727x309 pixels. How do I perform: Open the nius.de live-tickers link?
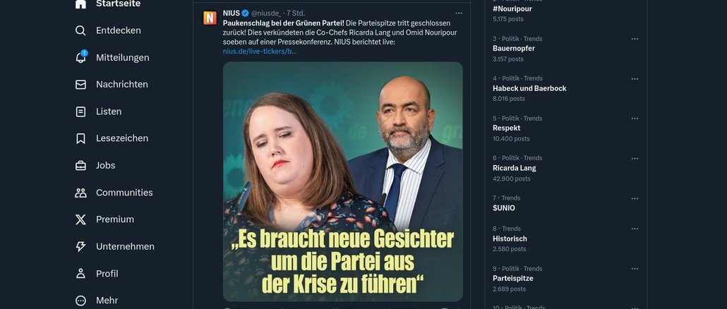[x=260, y=51]
